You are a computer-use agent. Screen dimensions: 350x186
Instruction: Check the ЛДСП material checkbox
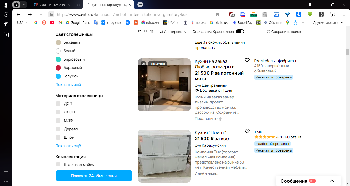click(58, 112)
